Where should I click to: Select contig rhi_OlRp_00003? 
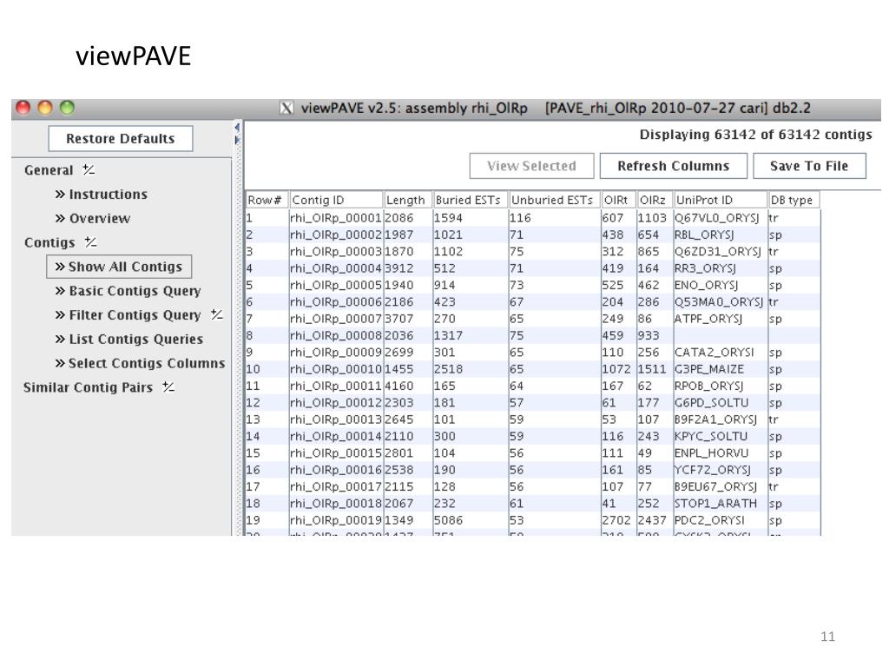point(336,251)
